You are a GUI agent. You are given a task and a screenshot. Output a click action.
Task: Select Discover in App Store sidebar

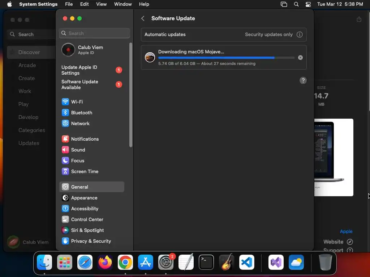[x=31, y=52]
